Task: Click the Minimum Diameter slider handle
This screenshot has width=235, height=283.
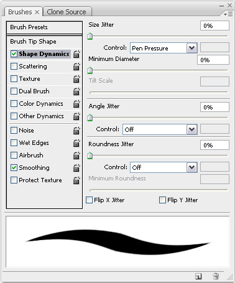Action: (90, 71)
